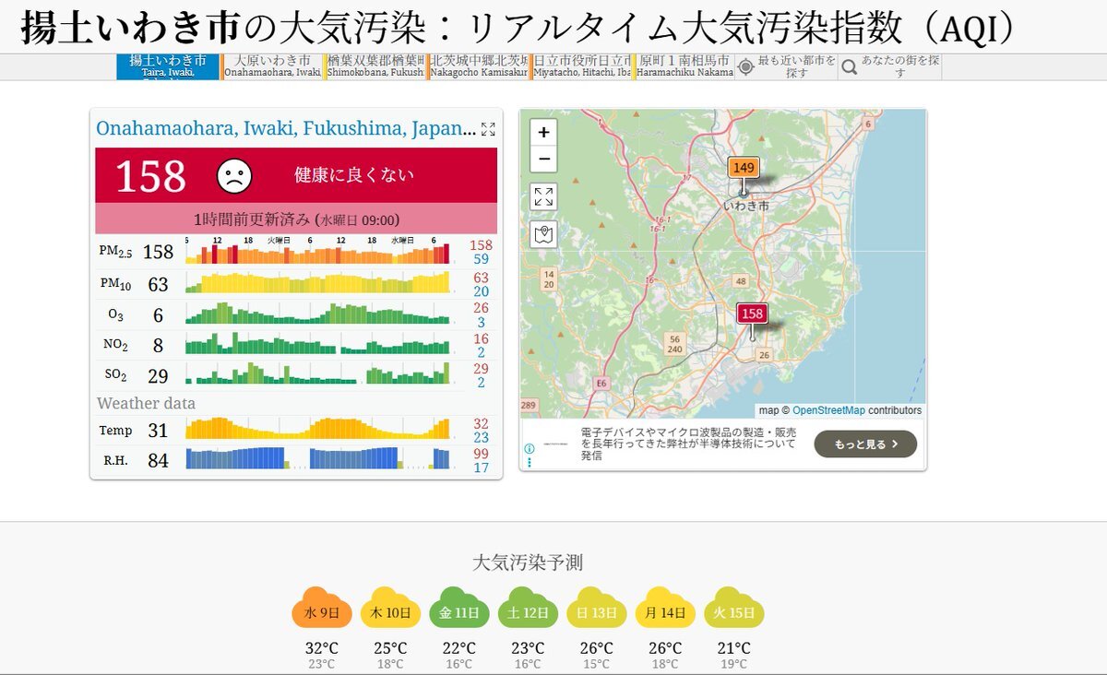Click the 149 AQI marker on map
This screenshot has width=1107, height=675.
pos(744,168)
